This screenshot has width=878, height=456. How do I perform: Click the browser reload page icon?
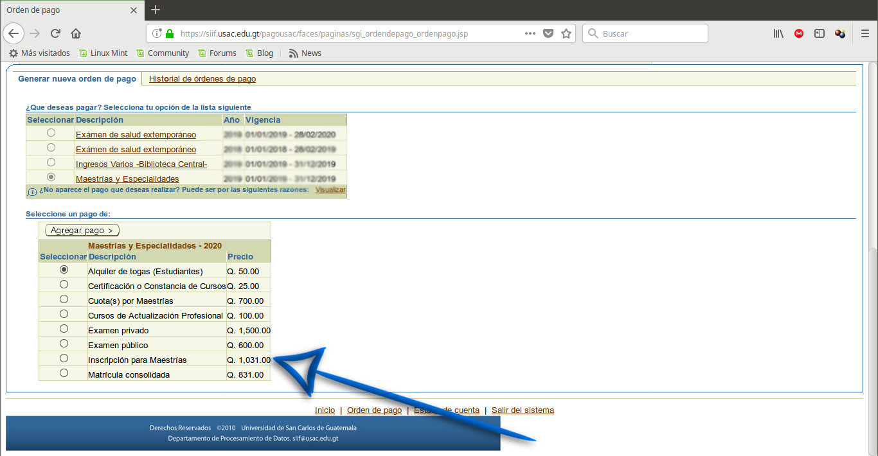tap(56, 33)
